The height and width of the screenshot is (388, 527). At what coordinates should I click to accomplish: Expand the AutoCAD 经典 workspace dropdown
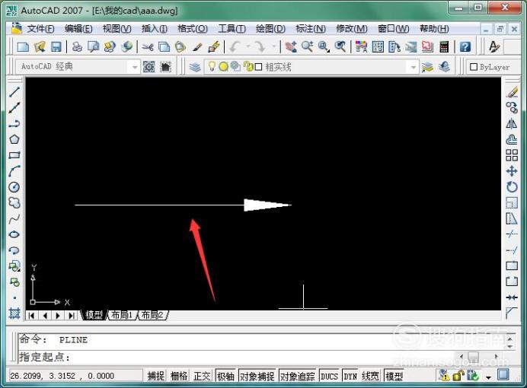pyautogui.click(x=135, y=67)
